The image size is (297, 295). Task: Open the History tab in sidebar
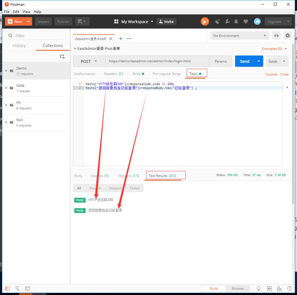click(19, 46)
